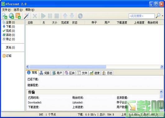Screen dimensions: 165x118
Task: Click the search magnifier icon
Action: click(158, 16)
